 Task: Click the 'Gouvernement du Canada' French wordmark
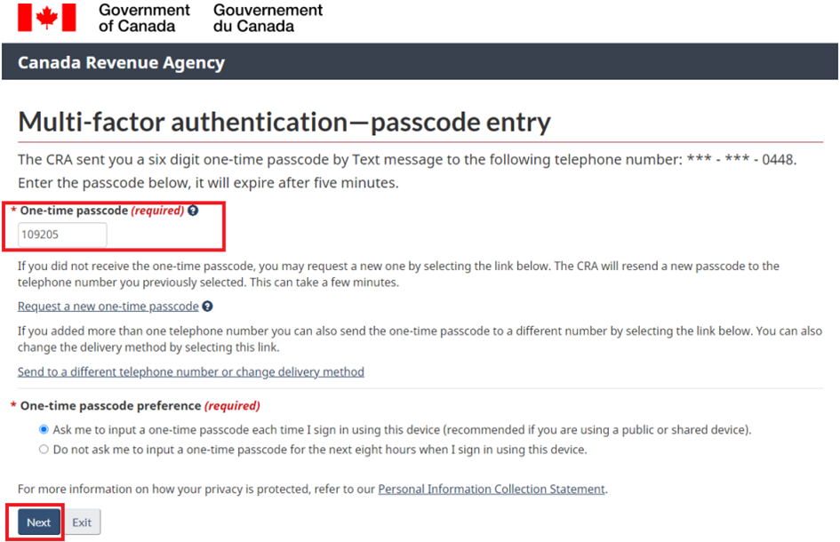(268, 18)
